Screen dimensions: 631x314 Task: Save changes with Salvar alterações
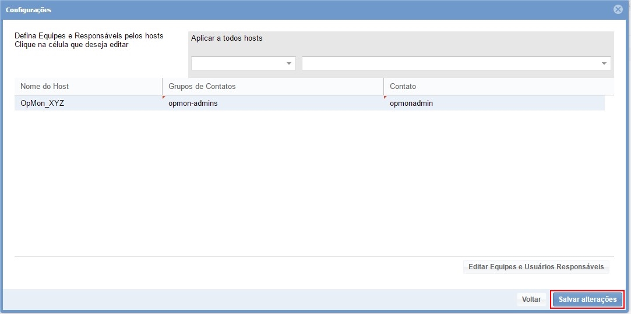[x=587, y=299]
